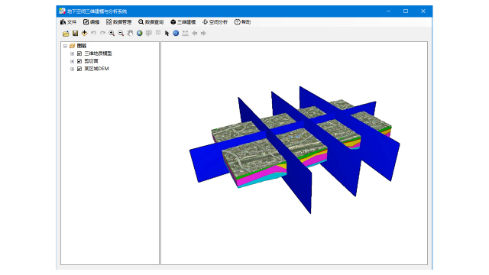This screenshot has width=489, height=275.
Task: Click the small grayed square toolbar icon
Action: coord(158,32)
